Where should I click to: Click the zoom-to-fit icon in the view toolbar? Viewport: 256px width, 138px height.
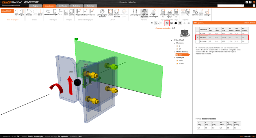pyautogui.click(x=152, y=23)
